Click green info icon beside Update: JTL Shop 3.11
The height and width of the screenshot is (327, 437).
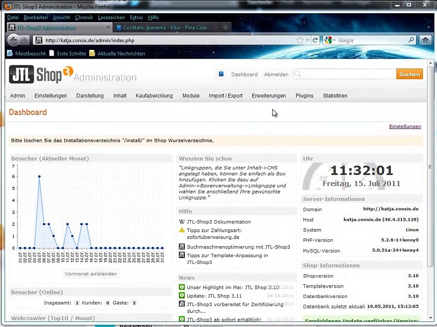pos(182,295)
